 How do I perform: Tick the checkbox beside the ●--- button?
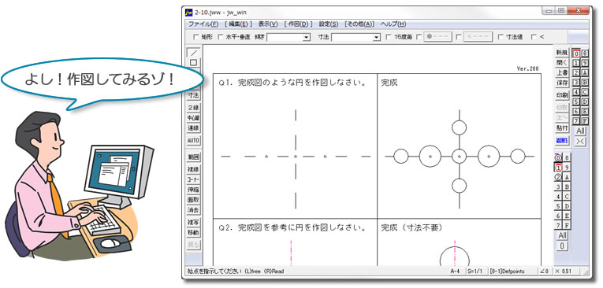click(x=419, y=37)
